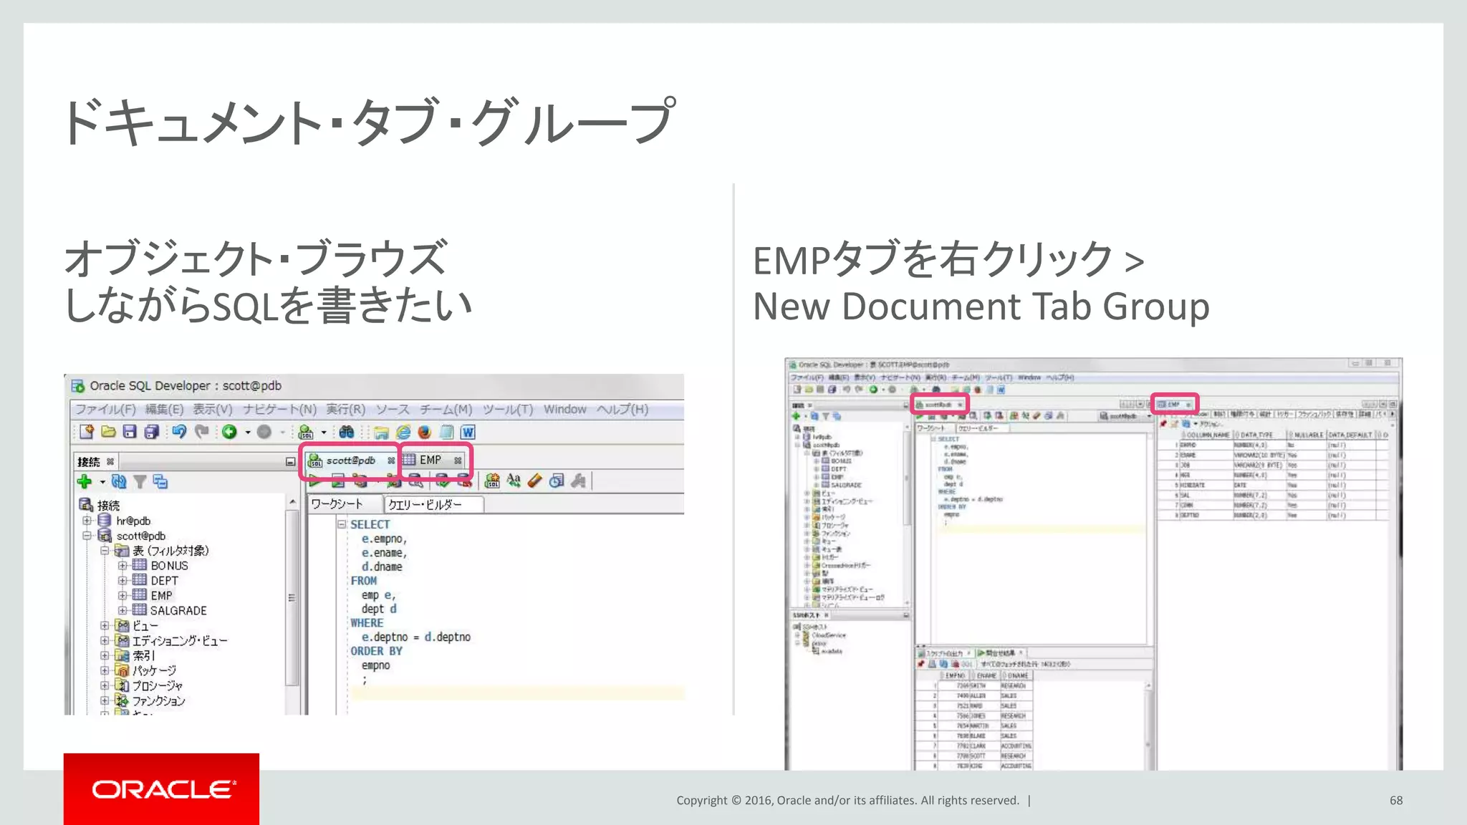Image resolution: width=1467 pixels, height=825 pixels.
Task: Close the EMP tab in left screenshot
Action: [458, 460]
